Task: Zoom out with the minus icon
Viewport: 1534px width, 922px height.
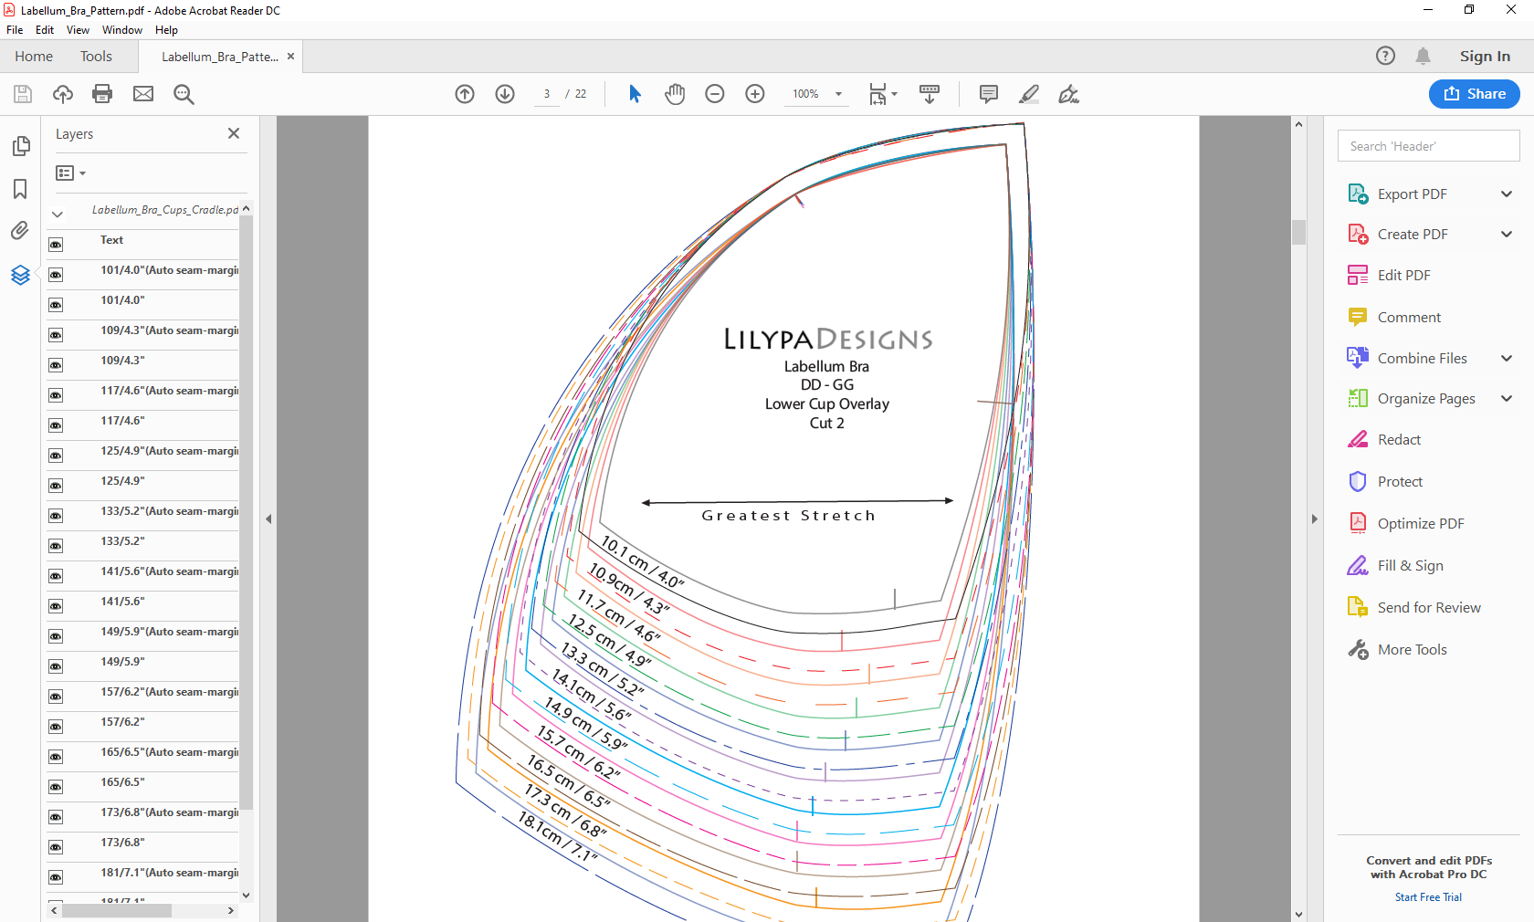Action: (715, 94)
